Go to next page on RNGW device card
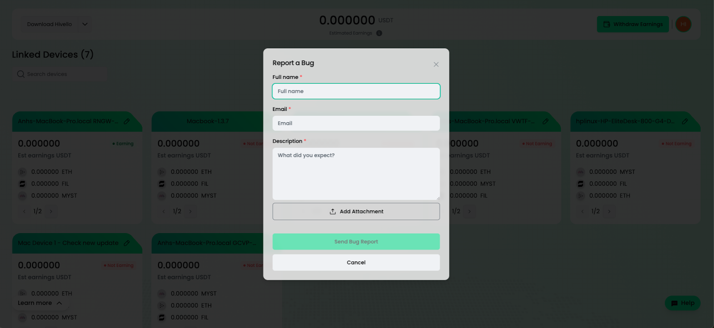 (x=51, y=211)
